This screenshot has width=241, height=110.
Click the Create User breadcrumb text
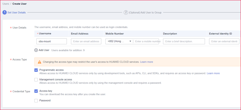(x=19, y=4)
